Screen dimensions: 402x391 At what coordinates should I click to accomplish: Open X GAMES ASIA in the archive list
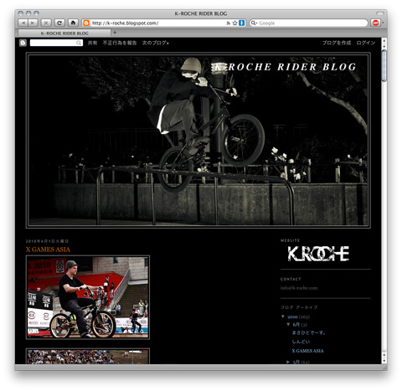(307, 351)
